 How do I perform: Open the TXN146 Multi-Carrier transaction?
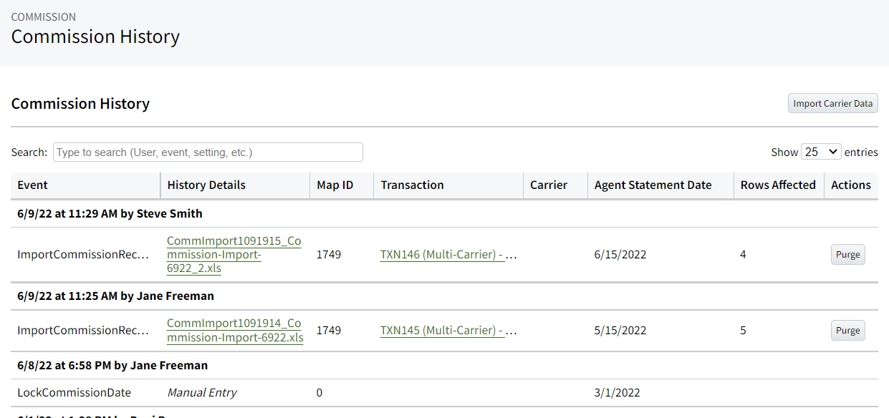point(448,254)
